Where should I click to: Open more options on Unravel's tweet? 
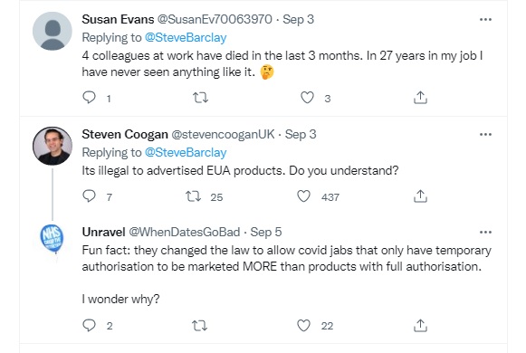(x=485, y=232)
